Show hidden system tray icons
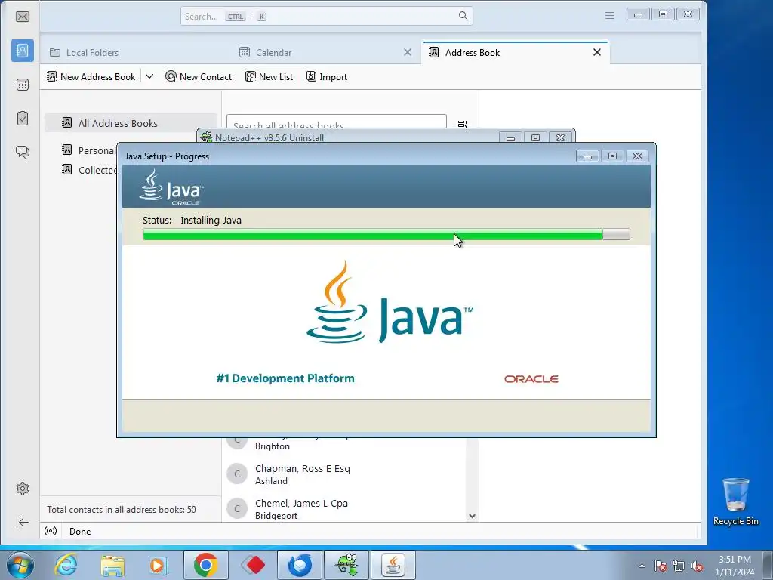The height and width of the screenshot is (580, 773). pyautogui.click(x=642, y=566)
